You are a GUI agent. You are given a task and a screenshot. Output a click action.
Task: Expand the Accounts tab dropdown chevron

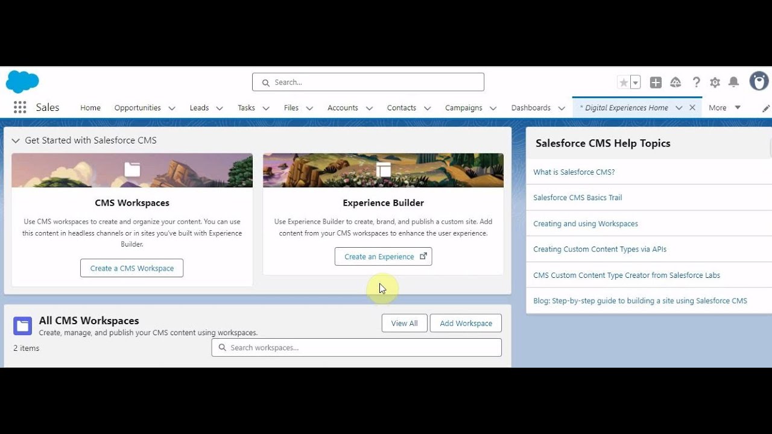tap(369, 108)
